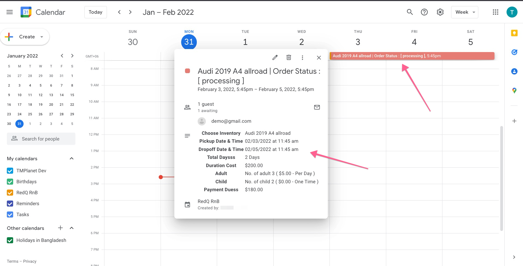This screenshot has width=523, height=266.
Task: Open the Google apps grid
Action: point(495,12)
